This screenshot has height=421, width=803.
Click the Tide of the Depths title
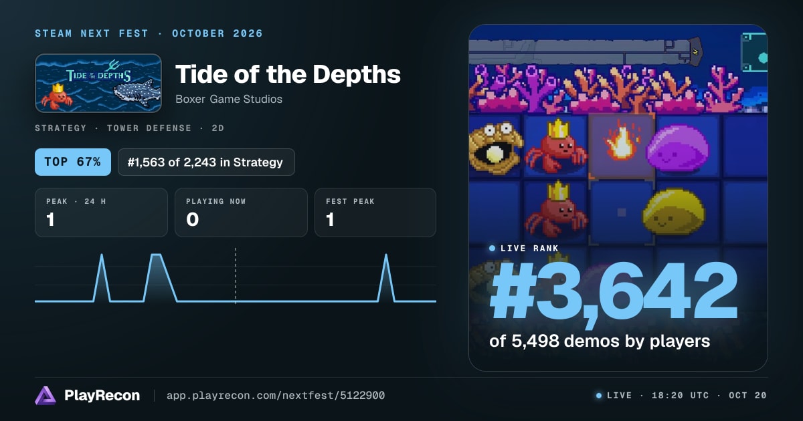click(x=288, y=74)
